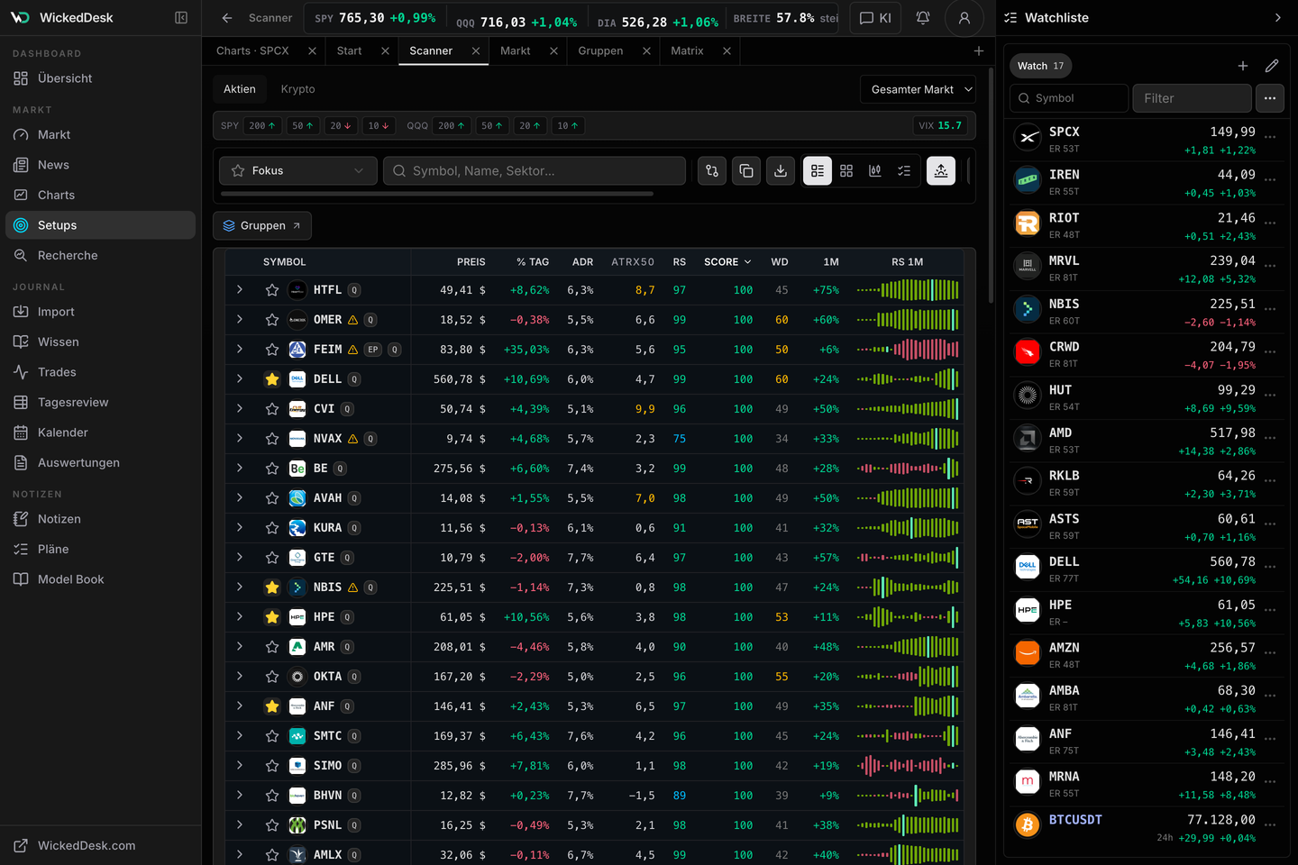The image size is (1298, 865).
Task: Click the EP badge on FEIM row
Action: point(373,350)
